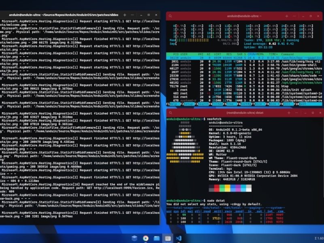Click the CPU 13th Gen Intel i9 line
This screenshot has height=243, width=324.
pos(249,173)
